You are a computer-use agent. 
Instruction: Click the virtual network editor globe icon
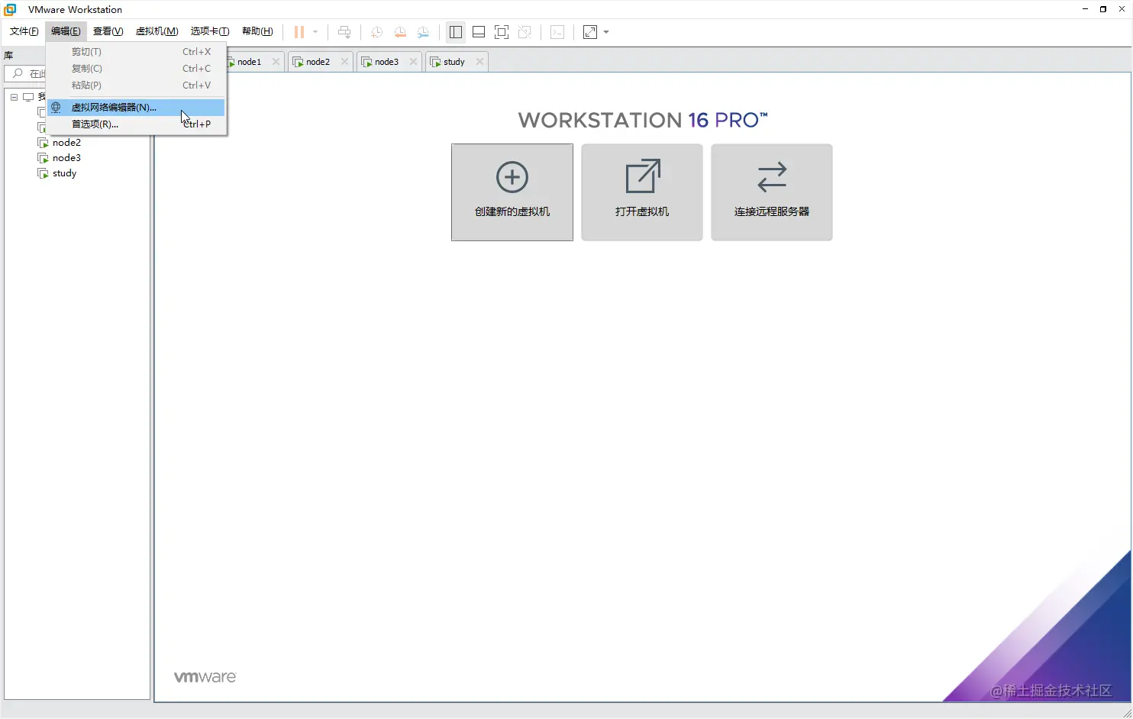(x=56, y=107)
